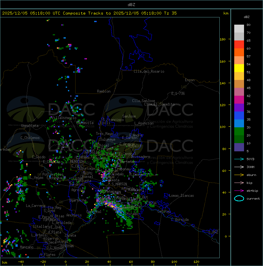Click the Composite Tracks timestamp header line
Viewport: 263px width, 266px height.
tap(89, 13)
